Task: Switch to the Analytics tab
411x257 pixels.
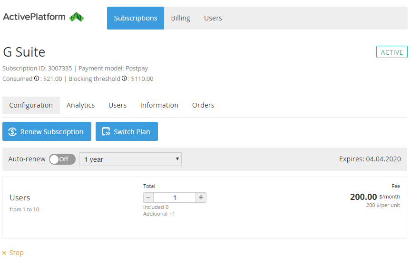Action: [x=80, y=105]
